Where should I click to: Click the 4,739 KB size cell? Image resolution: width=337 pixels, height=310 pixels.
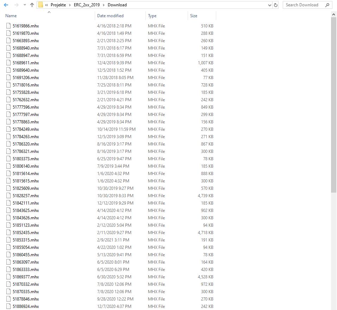point(205,196)
